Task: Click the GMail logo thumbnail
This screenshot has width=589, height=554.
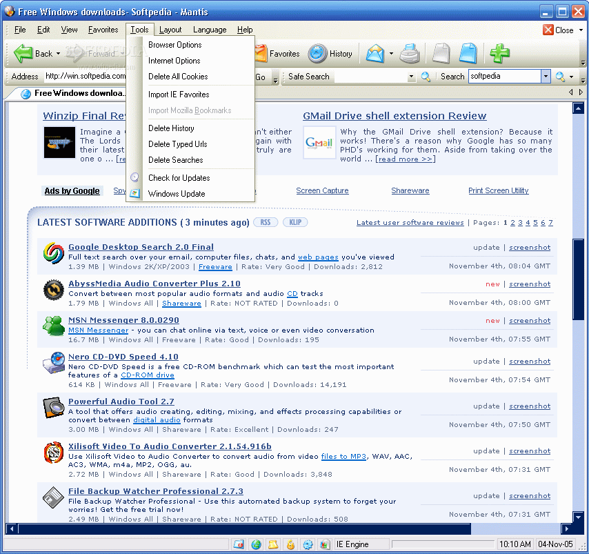Action: 319,143
